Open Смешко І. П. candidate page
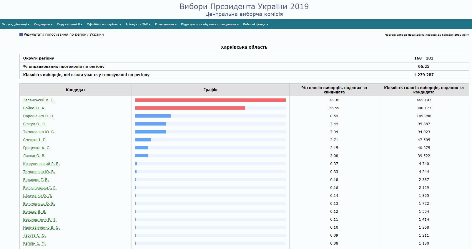This screenshot has height=249, width=472. 35,140
